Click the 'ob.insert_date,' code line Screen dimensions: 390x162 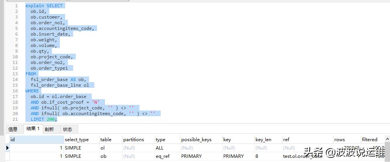click(x=50, y=34)
